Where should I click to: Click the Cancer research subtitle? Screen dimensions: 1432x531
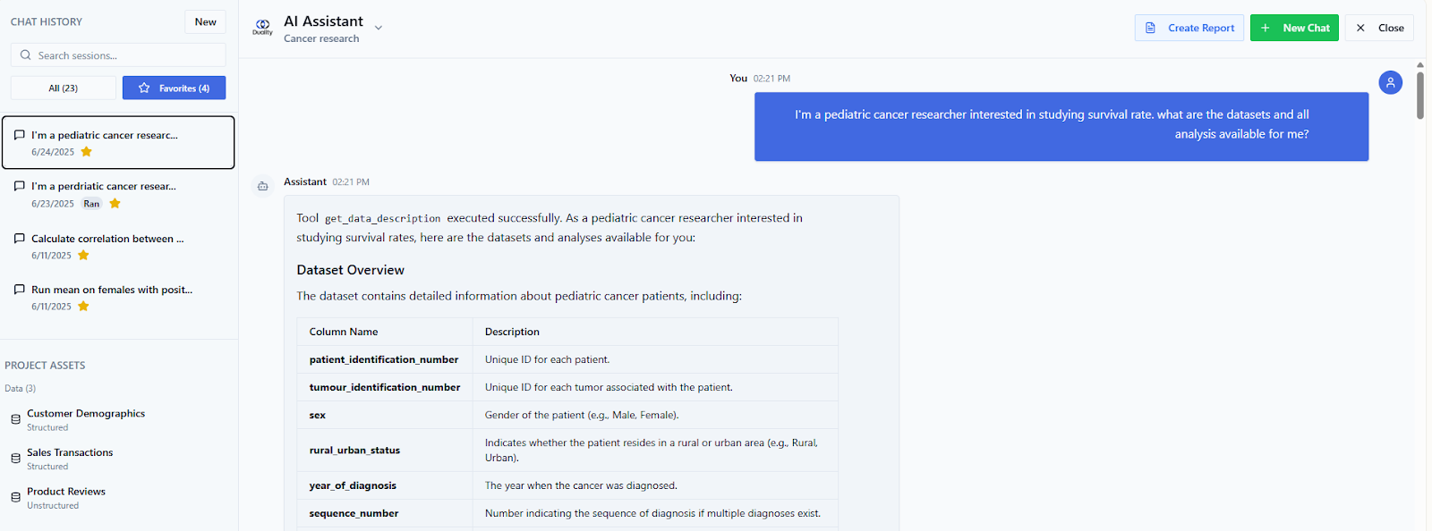point(321,38)
